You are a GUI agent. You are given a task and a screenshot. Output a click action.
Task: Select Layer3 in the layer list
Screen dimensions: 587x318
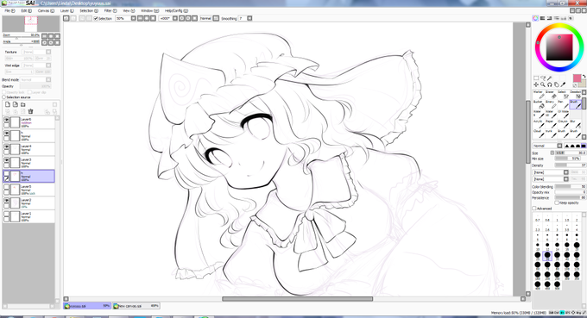[x=28, y=163]
